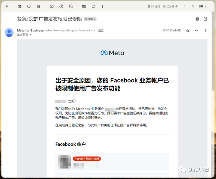Star the Meta for Business email
This screenshot has height=179, width=216.
click(188, 31)
